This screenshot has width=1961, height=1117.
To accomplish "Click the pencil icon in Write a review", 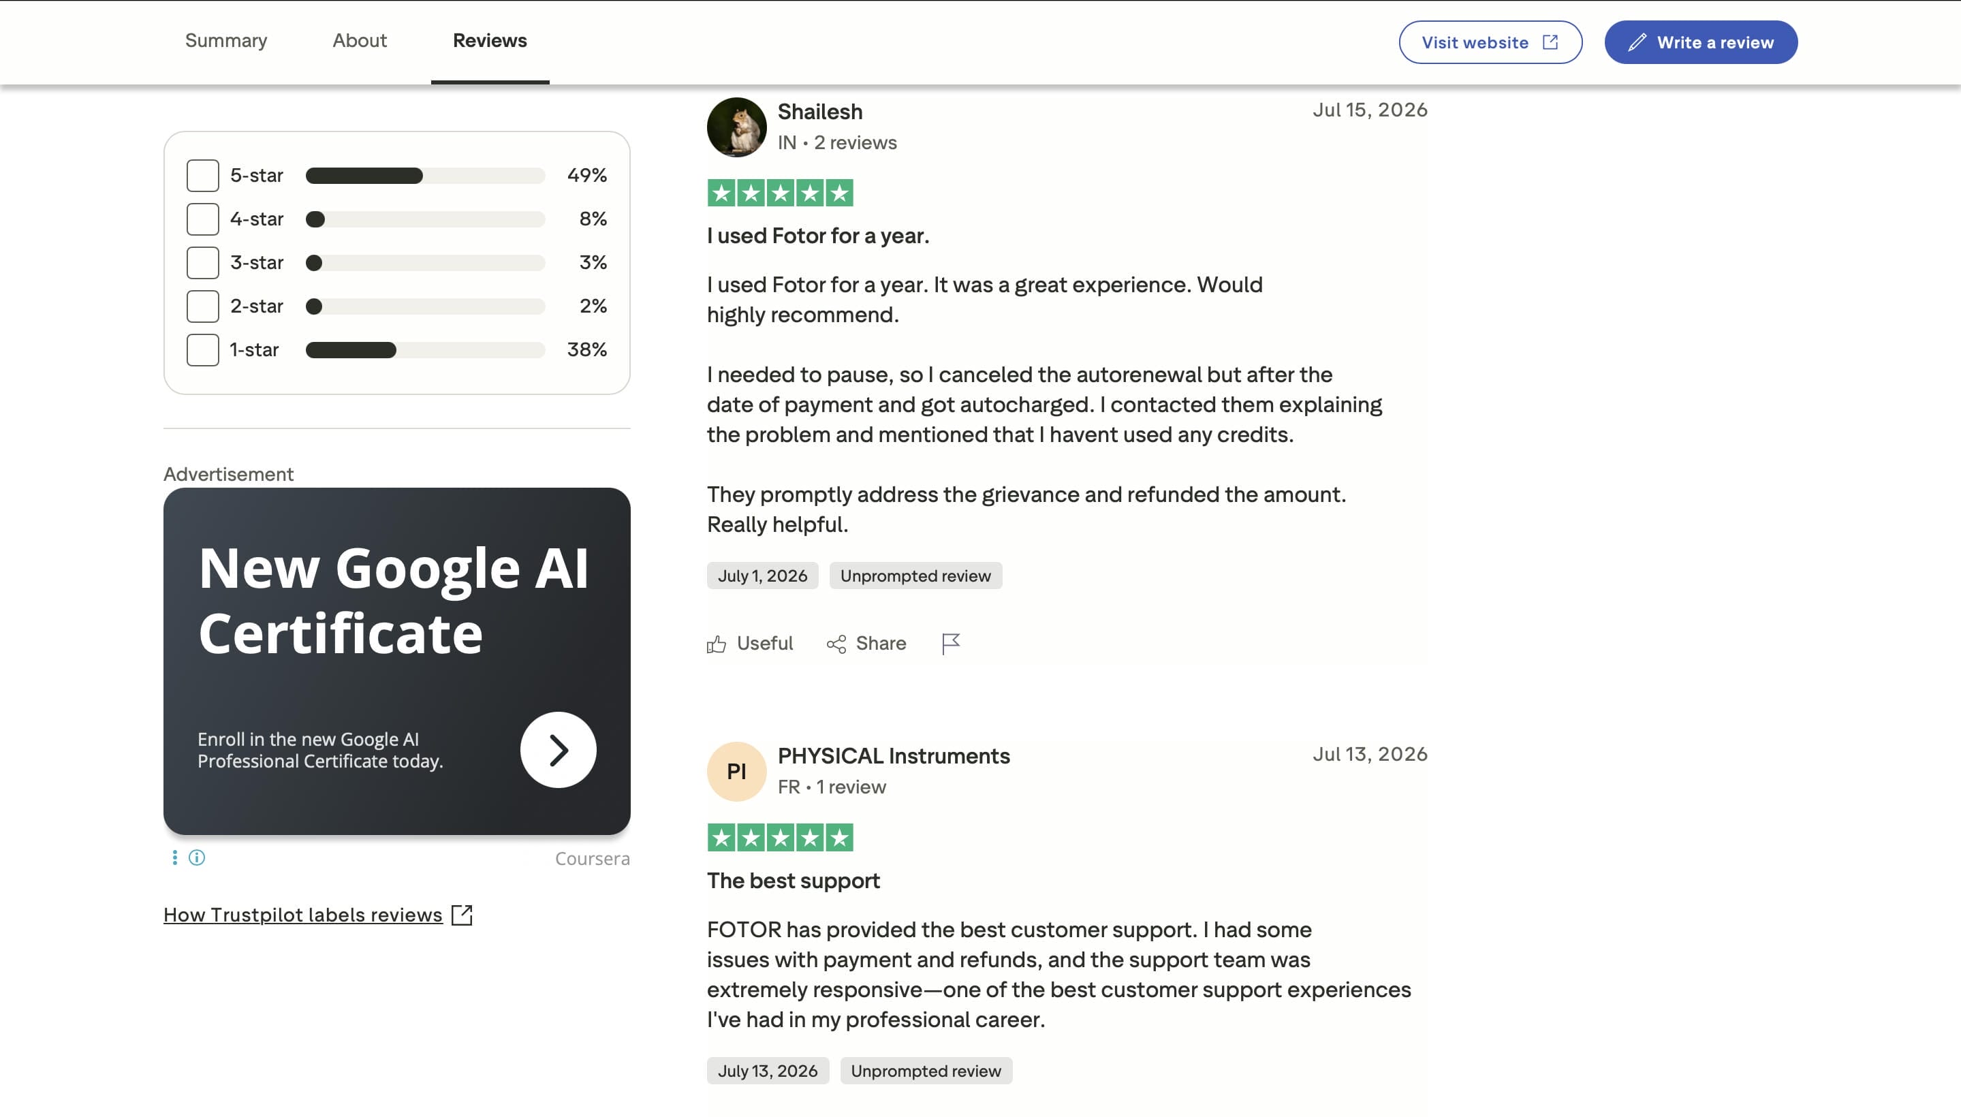I will coord(1637,42).
